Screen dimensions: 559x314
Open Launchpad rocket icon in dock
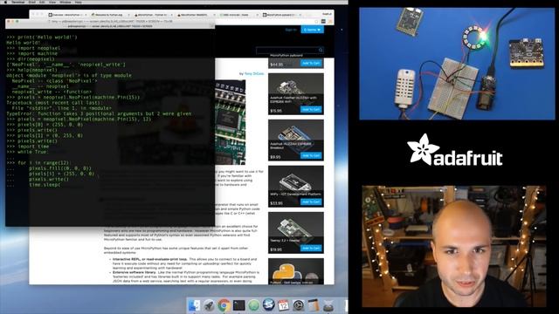[210, 305]
